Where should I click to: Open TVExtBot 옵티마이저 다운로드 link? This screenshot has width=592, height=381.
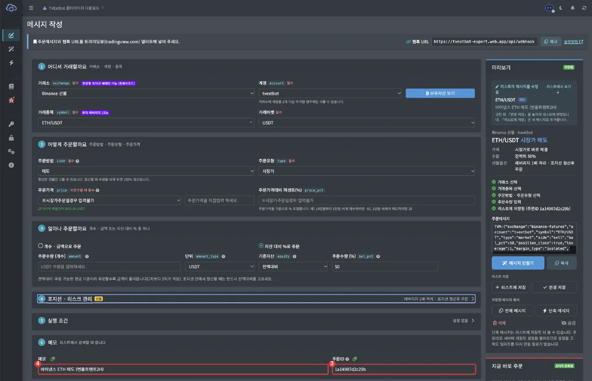tap(74, 8)
